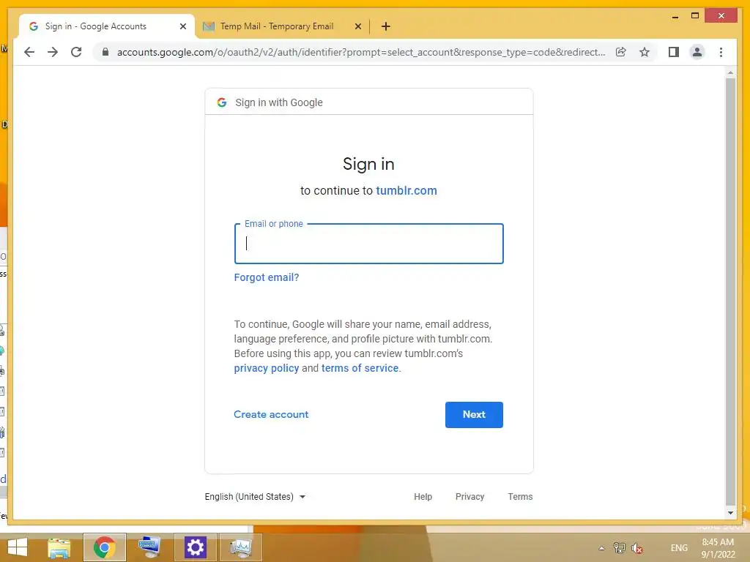Open the terms of service link
This screenshot has height=562, width=750.
pyautogui.click(x=360, y=368)
